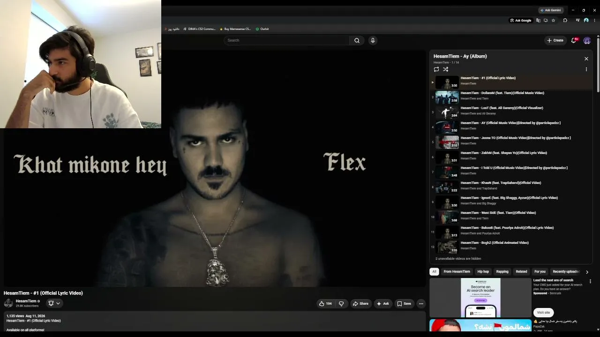This screenshot has height=337, width=600.
Task: Click the HesamTiem - Ay (Album) playlist title
Action: coord(460,56)
